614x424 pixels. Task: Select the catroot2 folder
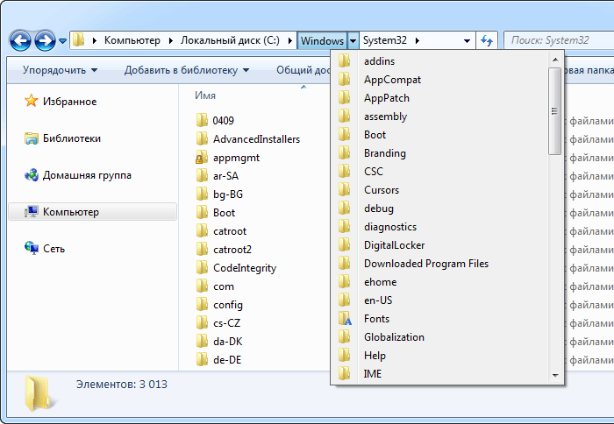(224, 249)
